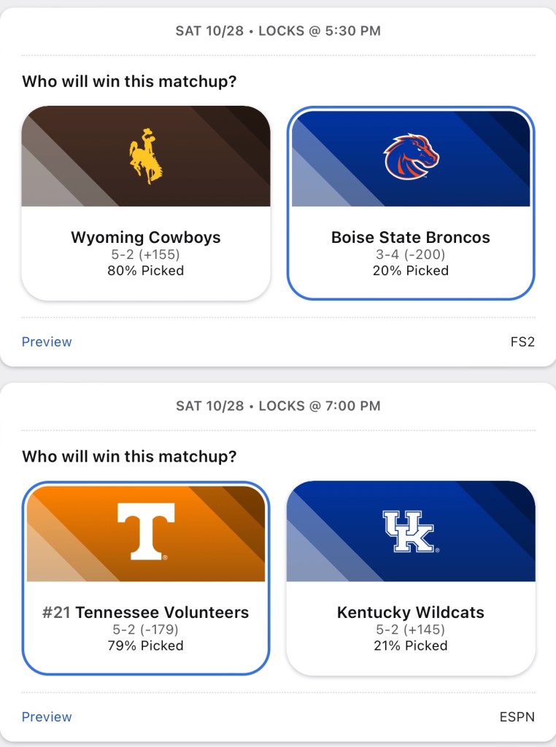
Task: Click the 5:30 PM lock time header
Action: point(278,31)
